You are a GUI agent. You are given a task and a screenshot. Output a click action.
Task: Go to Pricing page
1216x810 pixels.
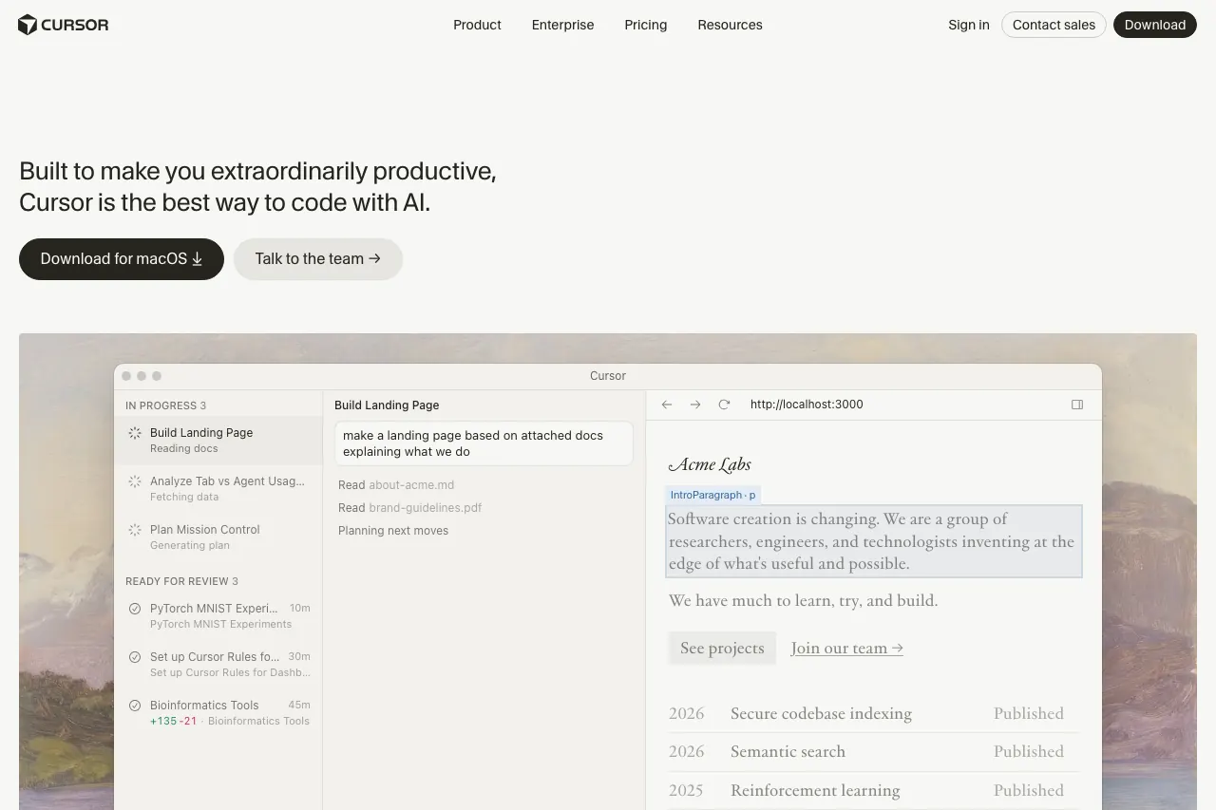pyautogui.click(x=646, y=25)
